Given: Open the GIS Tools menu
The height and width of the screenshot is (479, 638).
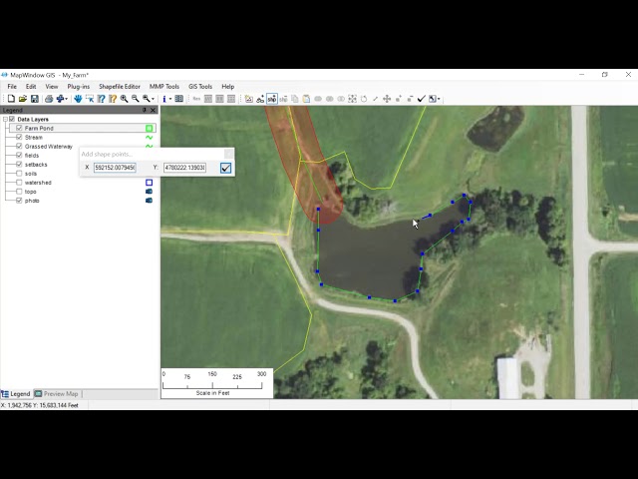Looking at the screenshot, I should [x=200, y=87].
